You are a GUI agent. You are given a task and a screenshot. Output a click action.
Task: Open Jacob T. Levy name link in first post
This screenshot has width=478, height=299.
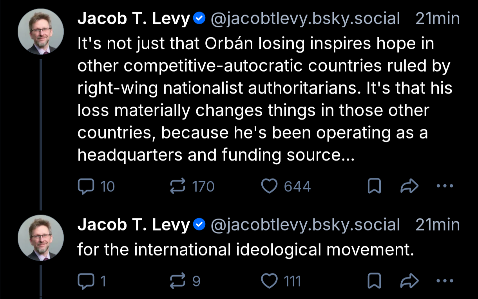[x=134, y=18]
